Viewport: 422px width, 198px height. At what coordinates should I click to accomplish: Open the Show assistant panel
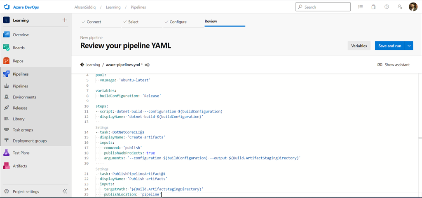click(x=394, y=65)
